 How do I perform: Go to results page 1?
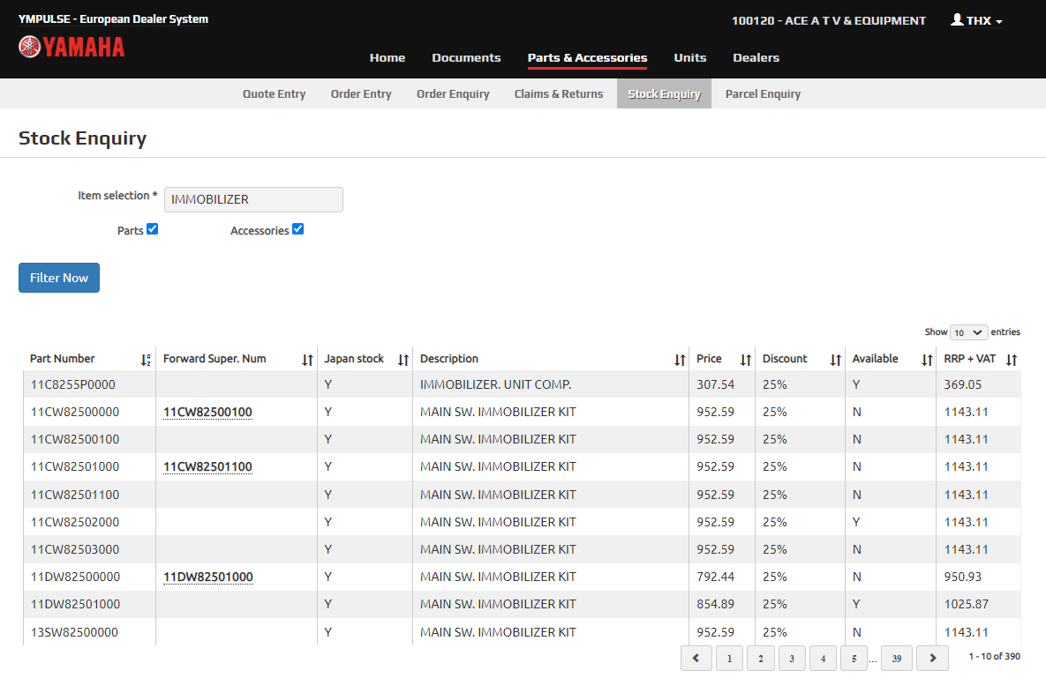[729, 658]
